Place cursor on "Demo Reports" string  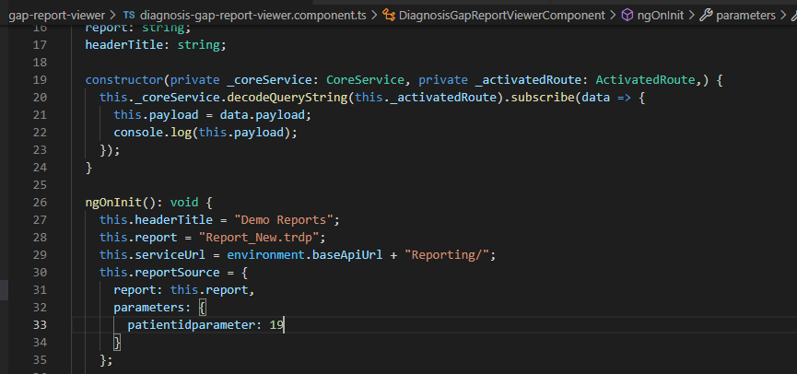pos(283,220)
